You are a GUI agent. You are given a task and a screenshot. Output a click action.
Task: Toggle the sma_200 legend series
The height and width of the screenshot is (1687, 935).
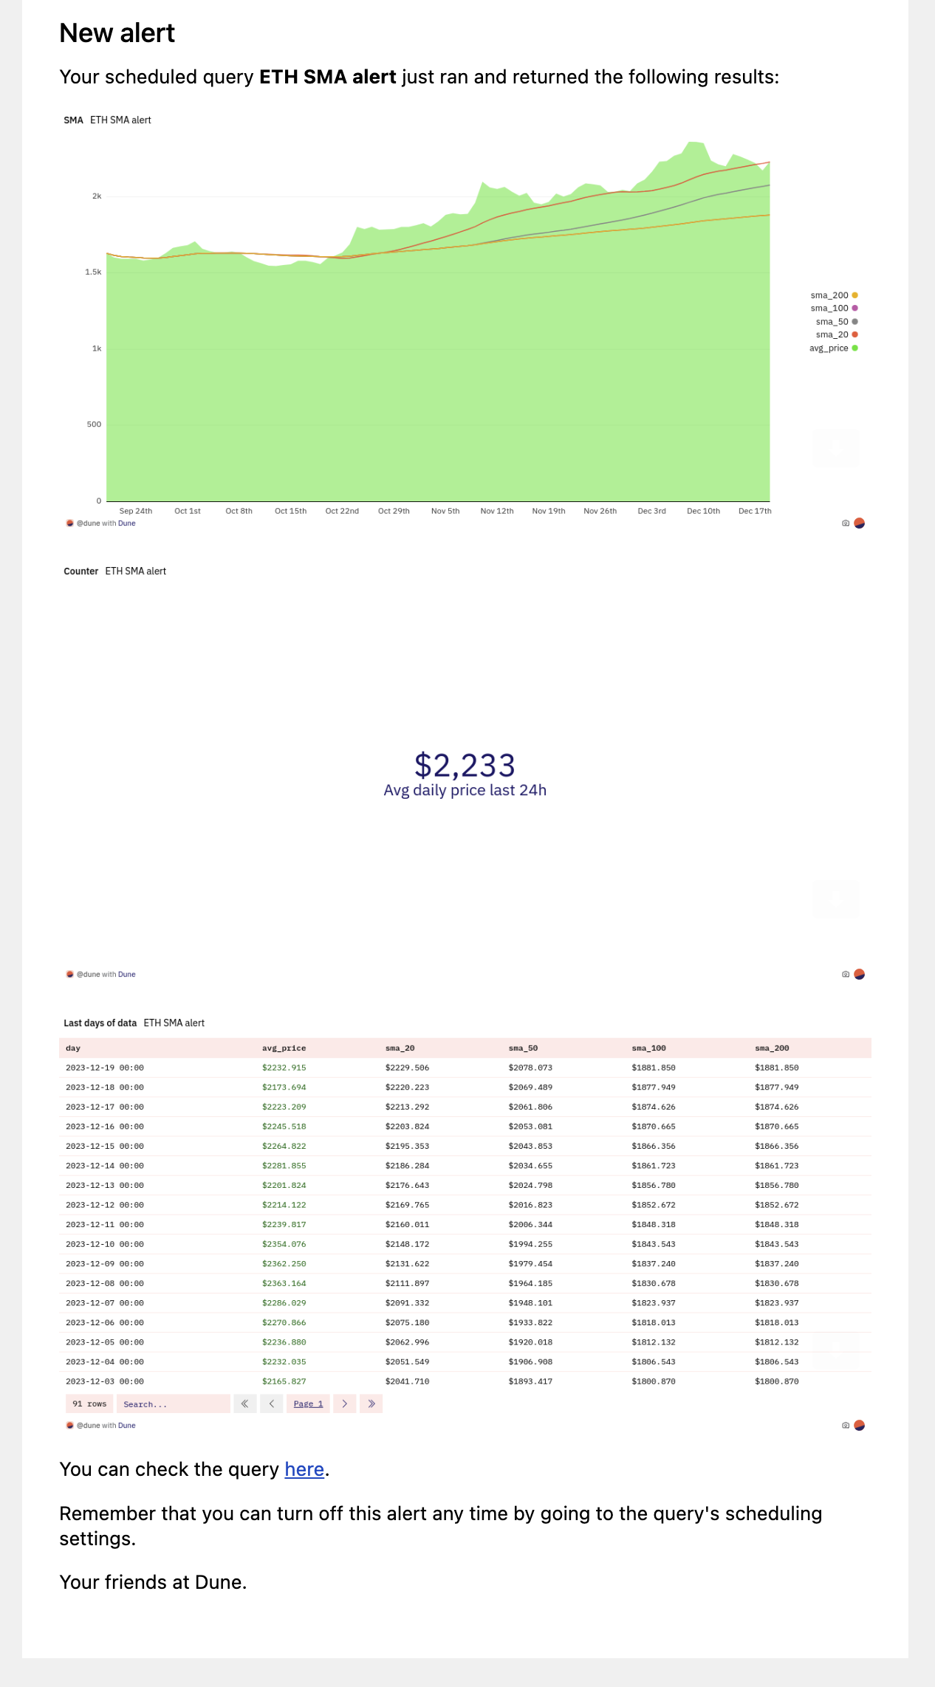pos(834,295)
